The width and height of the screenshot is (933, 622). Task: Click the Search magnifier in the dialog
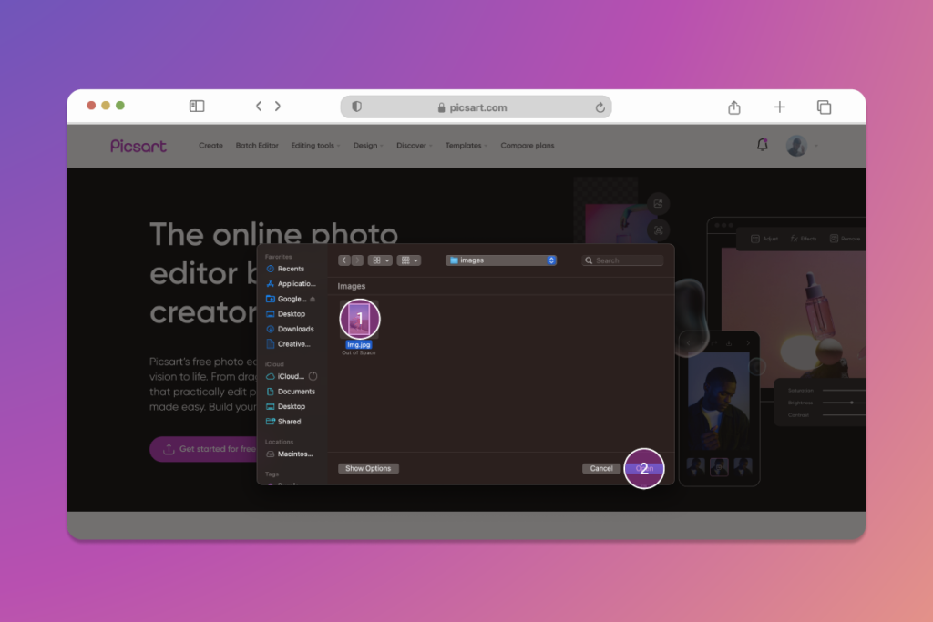(590, 260)
